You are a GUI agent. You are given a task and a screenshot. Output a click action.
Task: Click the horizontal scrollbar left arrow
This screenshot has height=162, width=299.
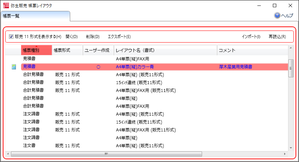[8, 154]
